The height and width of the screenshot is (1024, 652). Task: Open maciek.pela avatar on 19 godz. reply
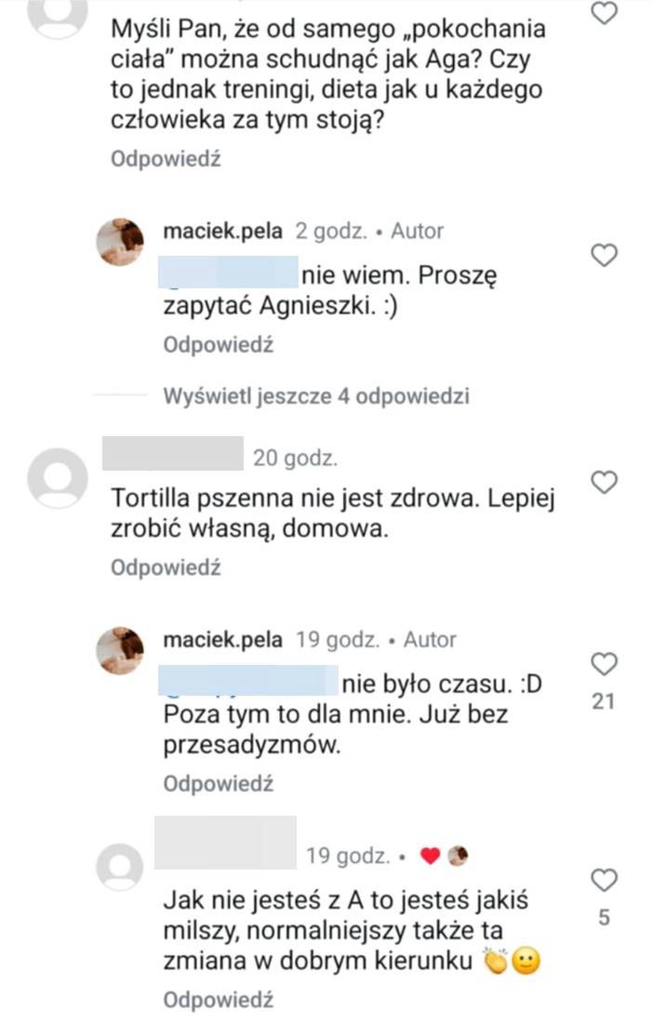tap(121, 651)
